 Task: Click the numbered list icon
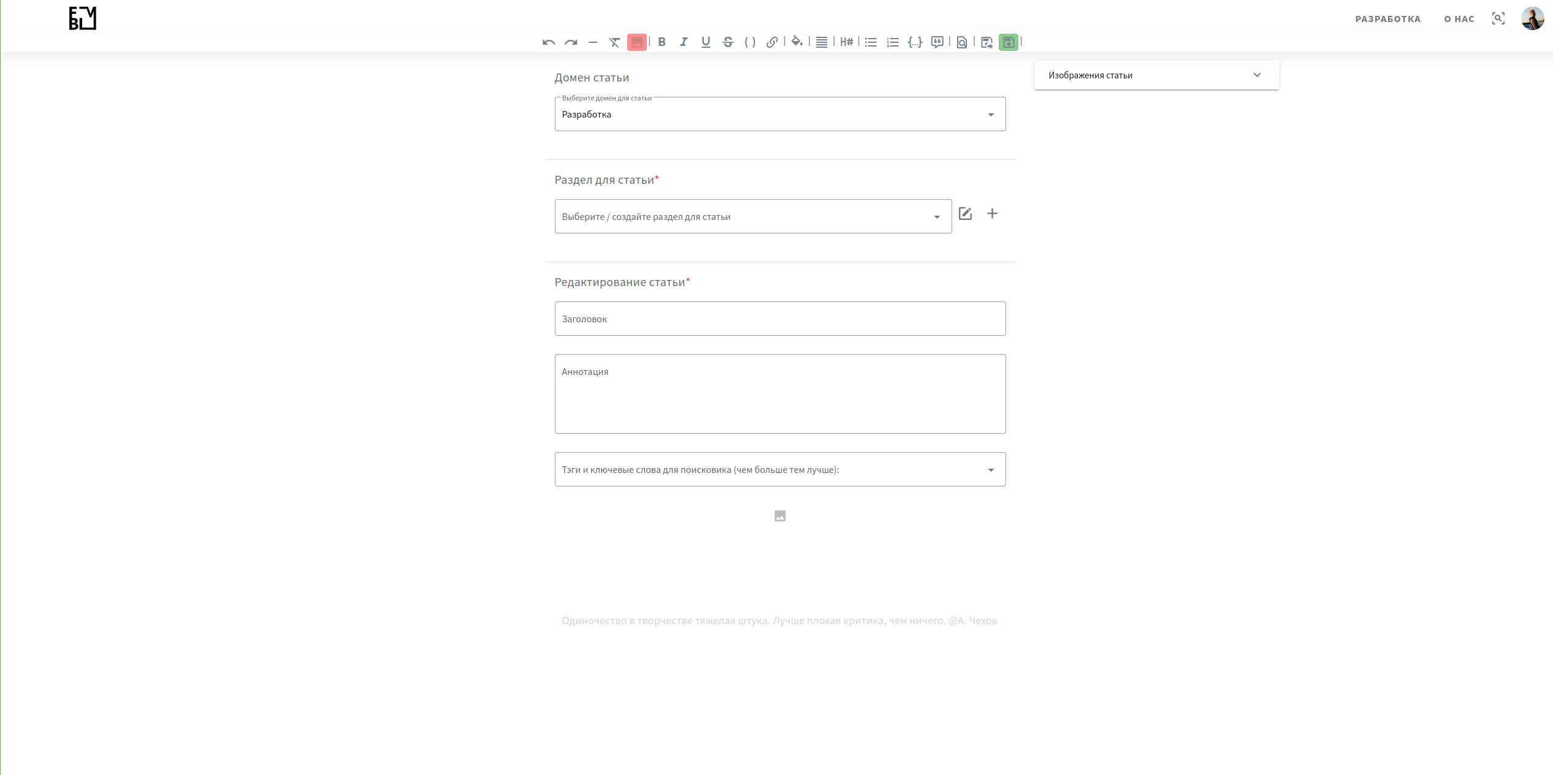[893, 42]
